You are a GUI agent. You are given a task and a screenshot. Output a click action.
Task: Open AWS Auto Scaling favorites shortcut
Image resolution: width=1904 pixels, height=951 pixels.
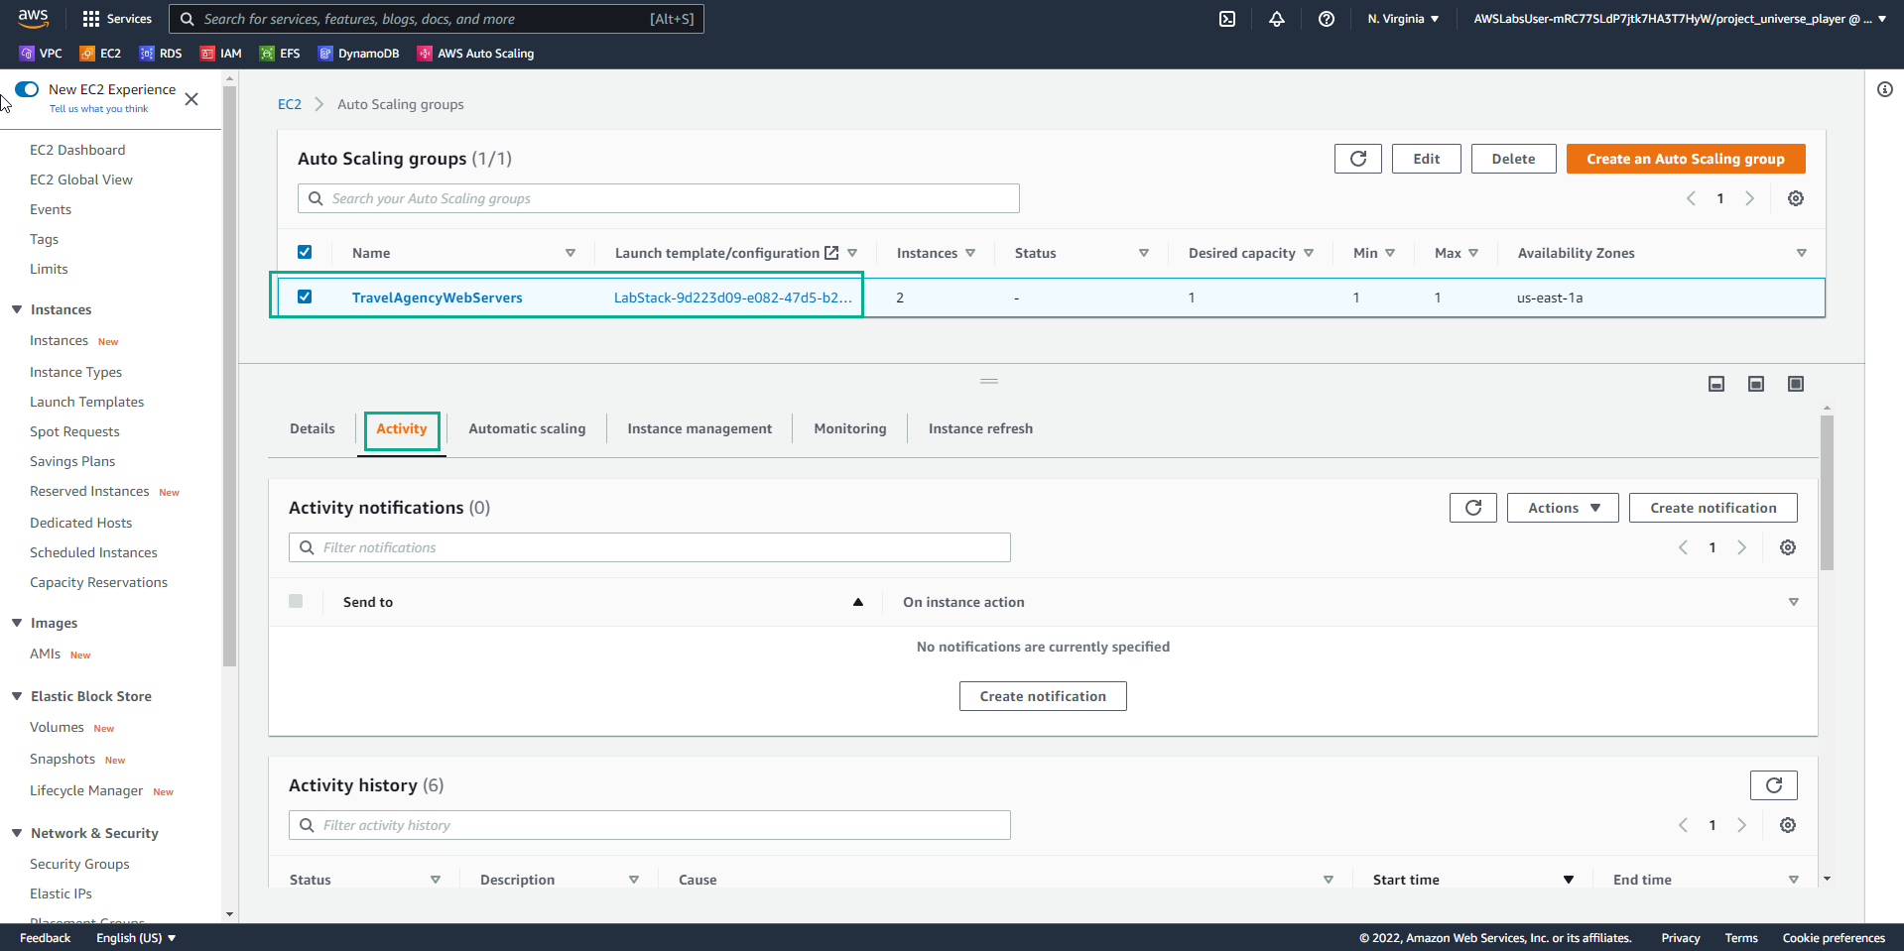[475, 54]
